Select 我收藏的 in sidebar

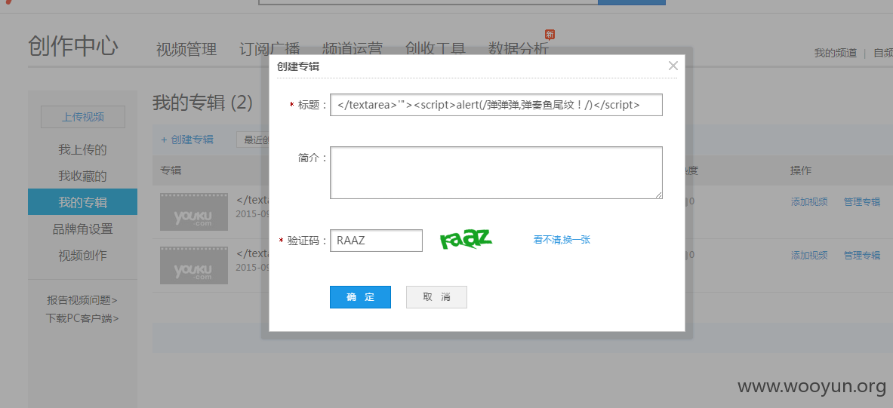[x=82, y=176]
